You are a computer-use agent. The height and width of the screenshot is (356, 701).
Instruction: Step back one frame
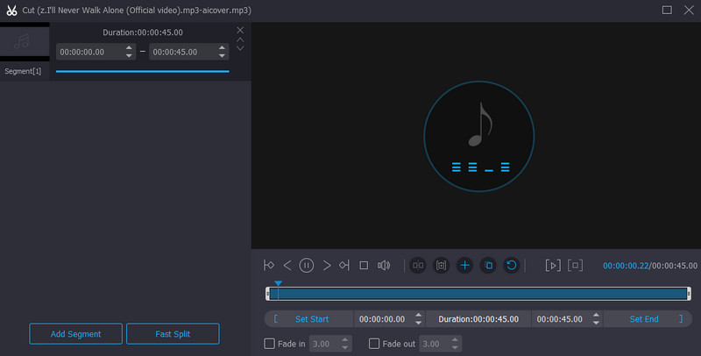[287, 265]
